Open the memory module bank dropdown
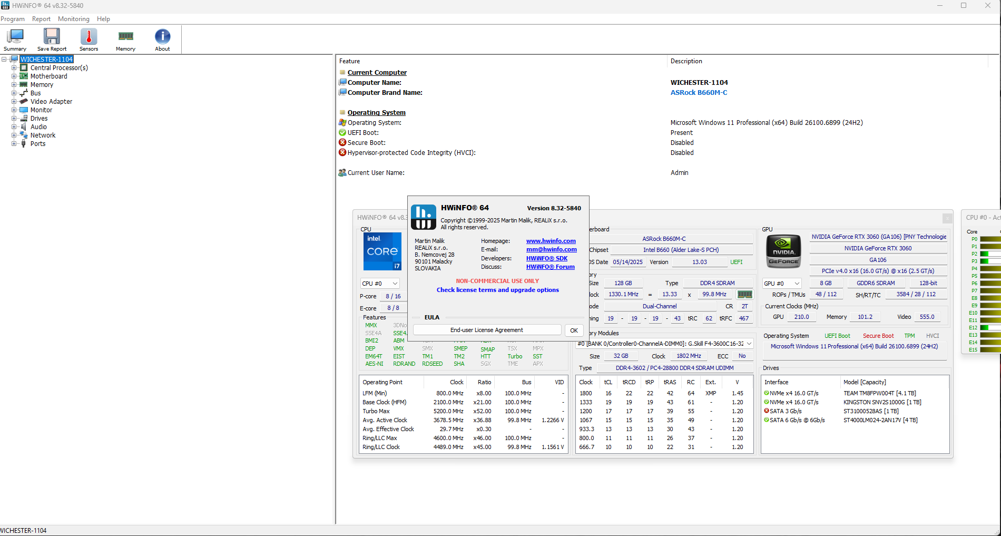The height and width of the screenshot is (536, 1001). point(664,344)
